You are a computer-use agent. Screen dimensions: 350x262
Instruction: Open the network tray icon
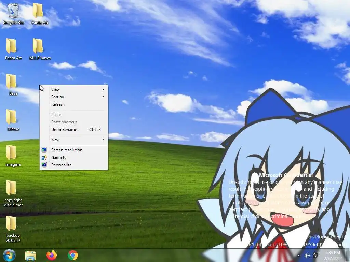click(x=315, y=255)
